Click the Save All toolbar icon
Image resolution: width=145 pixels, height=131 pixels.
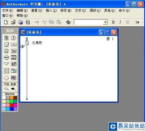(x=21, y=22)
